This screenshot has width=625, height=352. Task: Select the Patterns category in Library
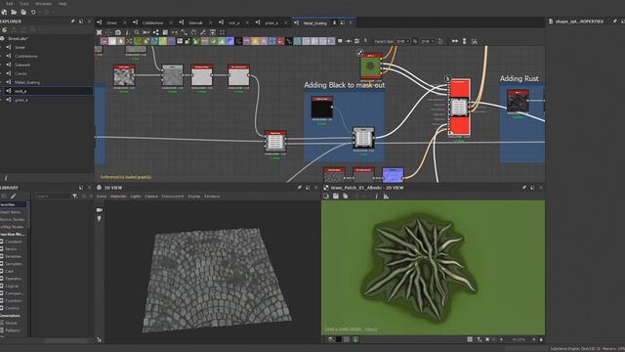[13, 330]
